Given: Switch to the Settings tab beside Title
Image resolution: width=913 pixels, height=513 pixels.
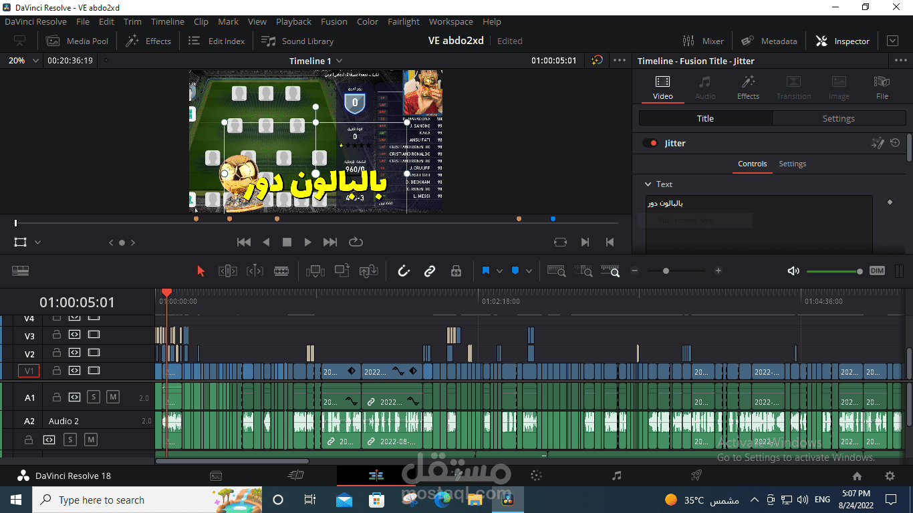Looking at the screenshot, I should [x=838, y=118].
